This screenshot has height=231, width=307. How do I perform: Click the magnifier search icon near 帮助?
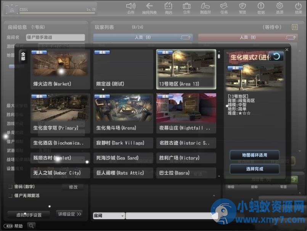coord(31,226)
